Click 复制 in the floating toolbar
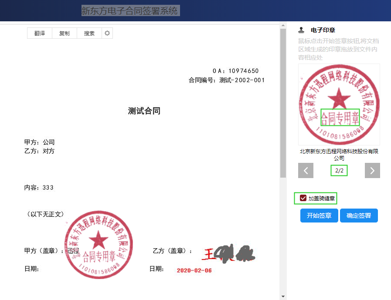The height and width of the screenshot is (300, 391). coord(65,34)
